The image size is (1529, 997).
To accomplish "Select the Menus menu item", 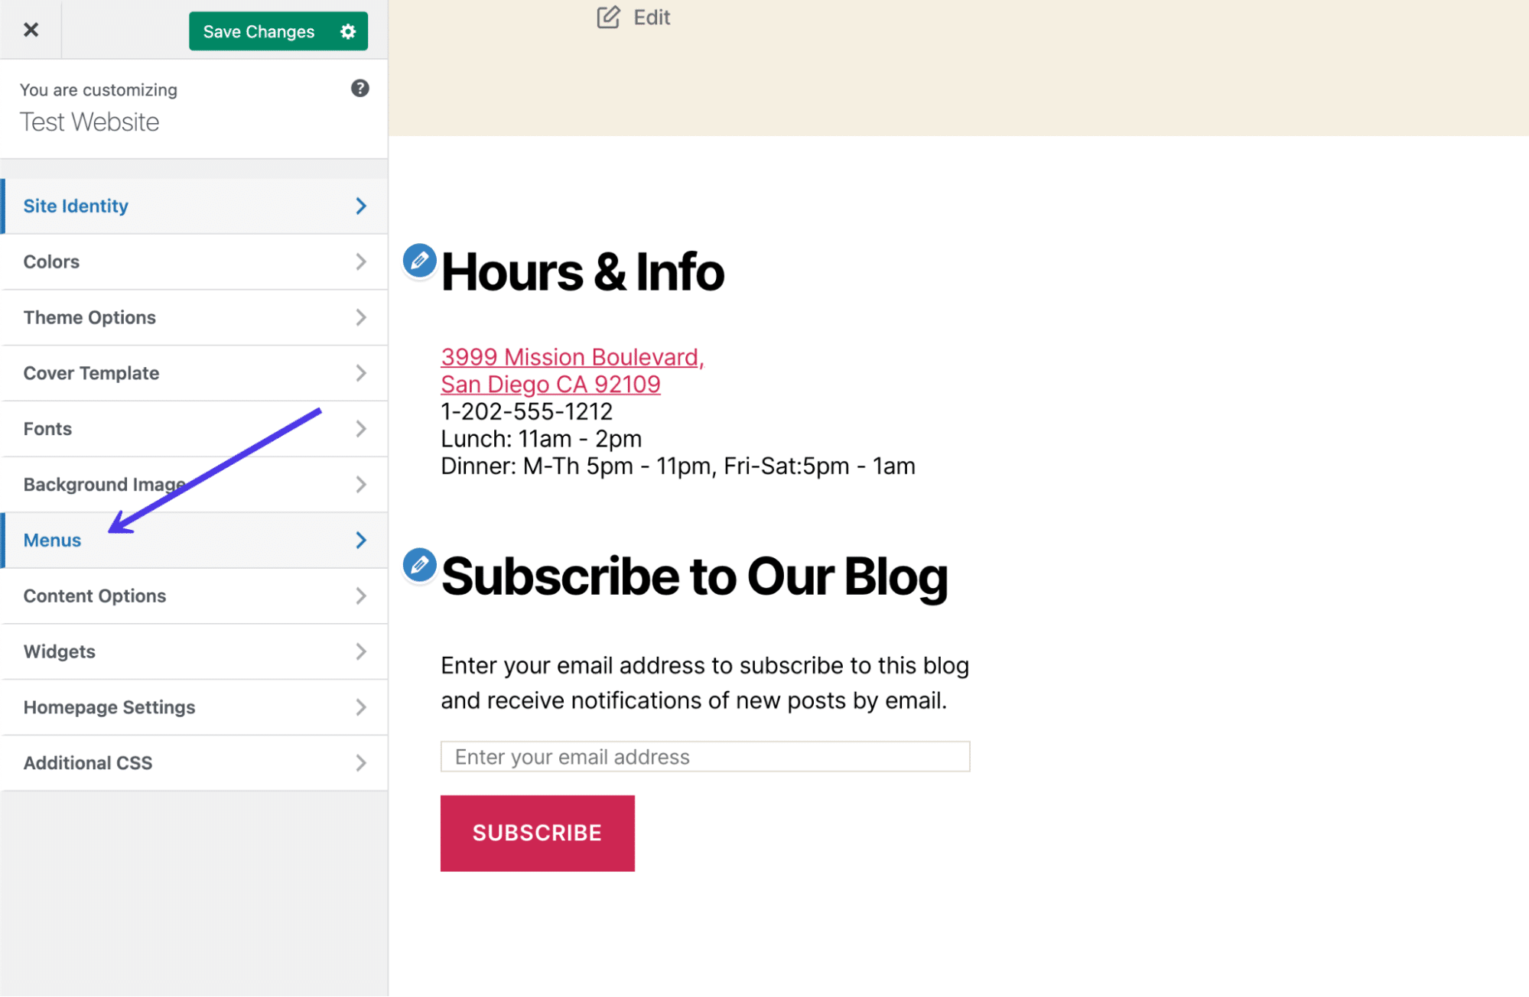I will [194, 541].
